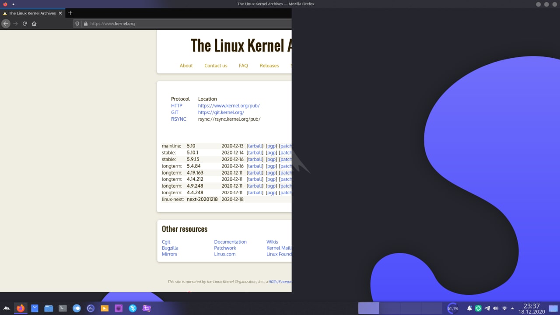Open the volume control tray icon

(x=496, y=308)
